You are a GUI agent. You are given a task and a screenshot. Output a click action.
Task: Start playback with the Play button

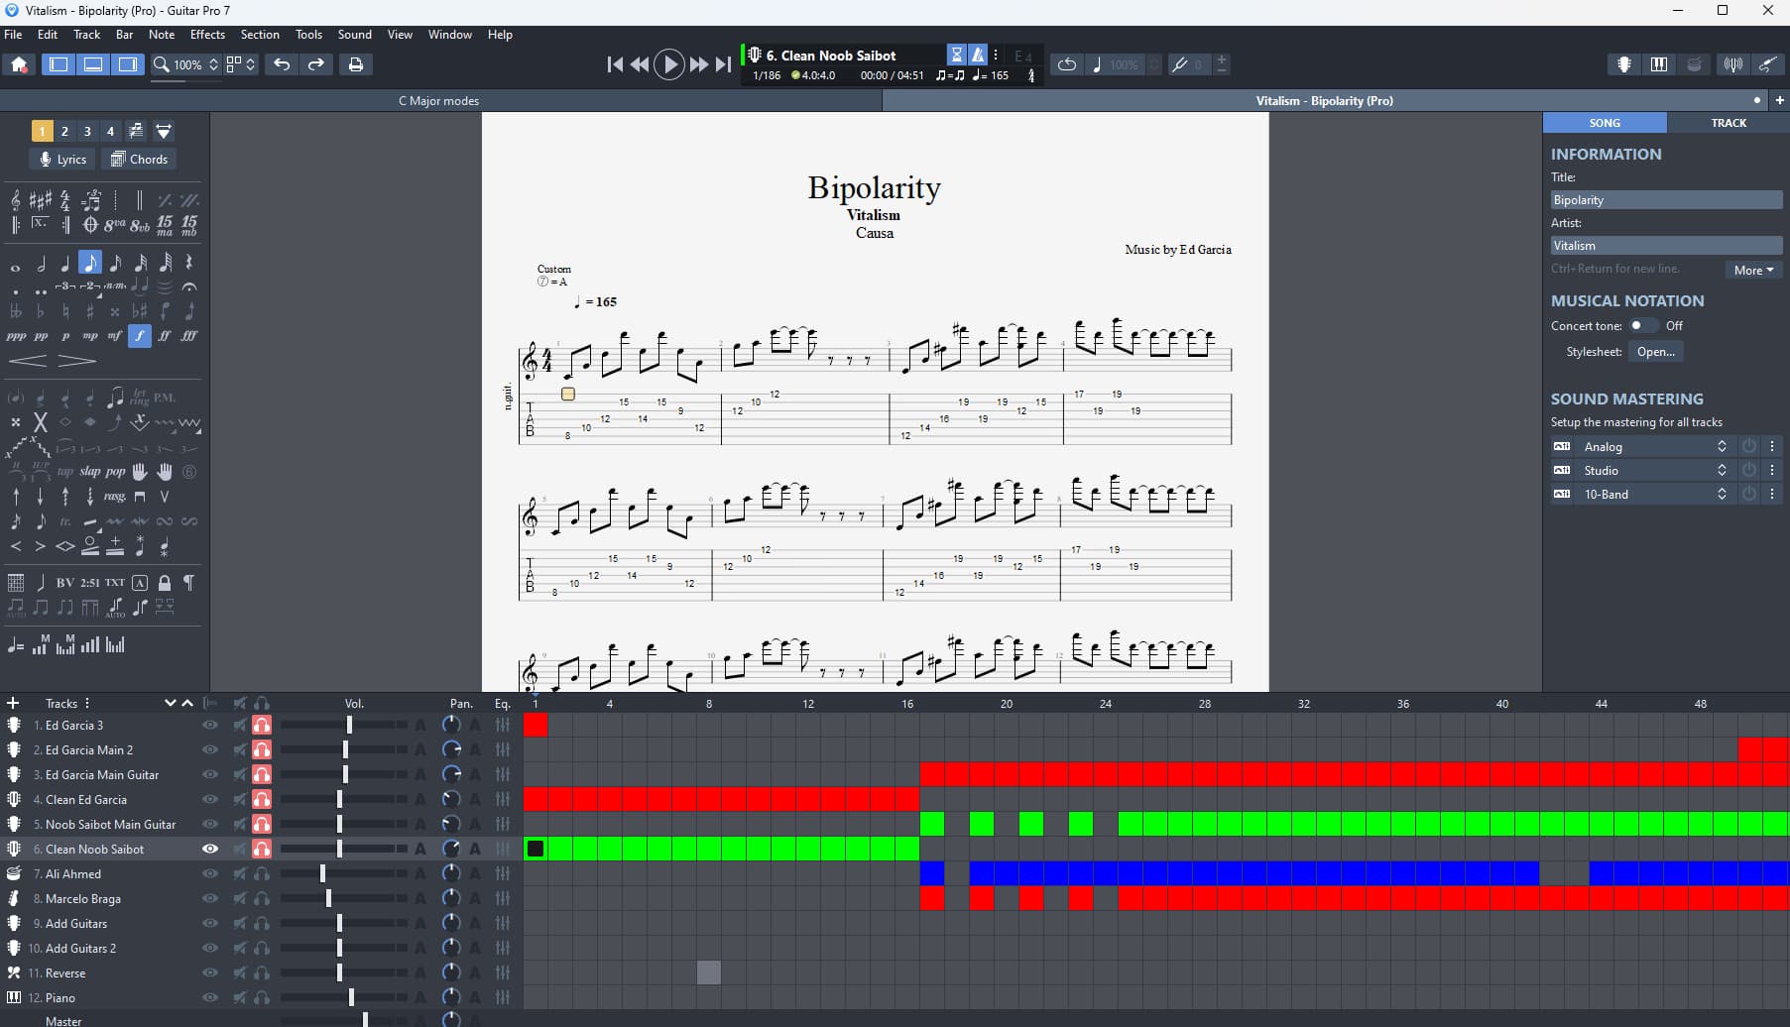pos(669,64)
